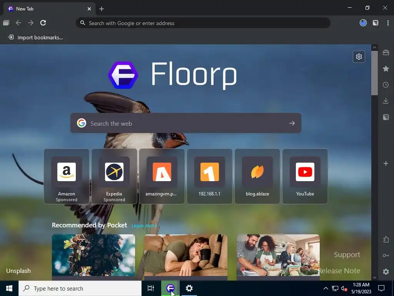Click the scrollbar down arrow
This screenshot has width=394, height=296.
click(x=374, y=277)
